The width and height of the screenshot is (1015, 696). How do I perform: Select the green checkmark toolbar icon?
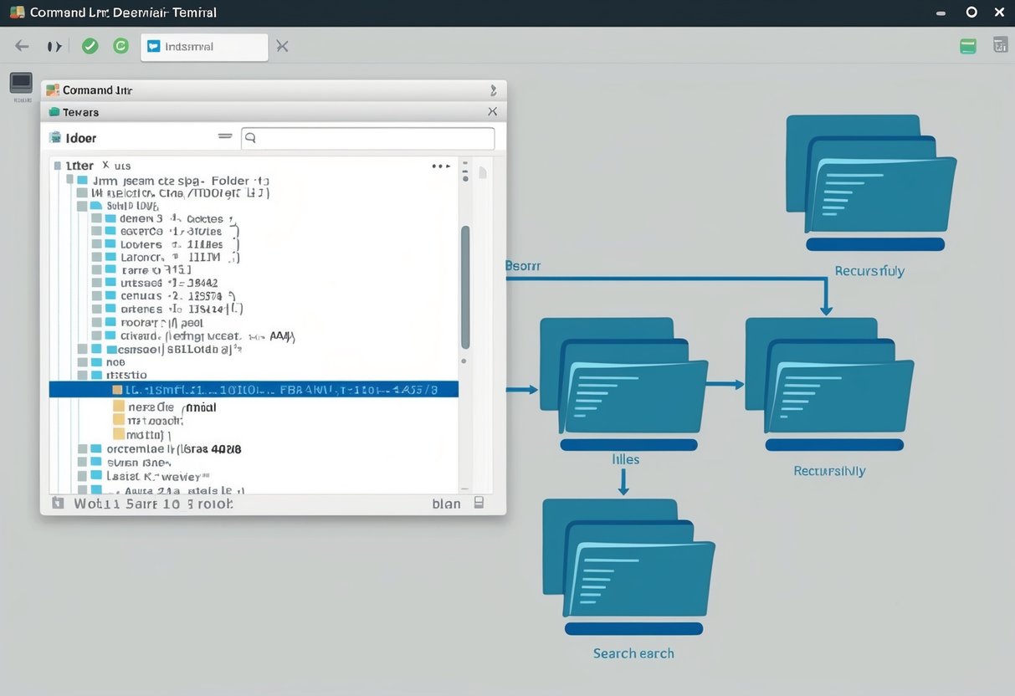90,45
